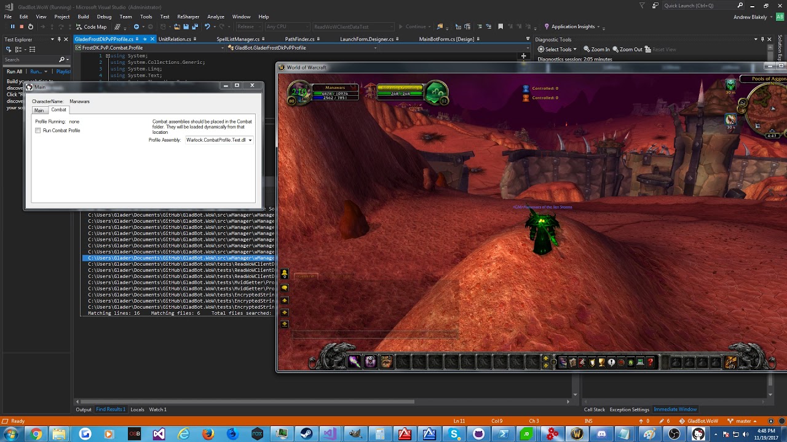Open the ReSharper menu
This screenshot has height=442, width=787.
(188, 17)
